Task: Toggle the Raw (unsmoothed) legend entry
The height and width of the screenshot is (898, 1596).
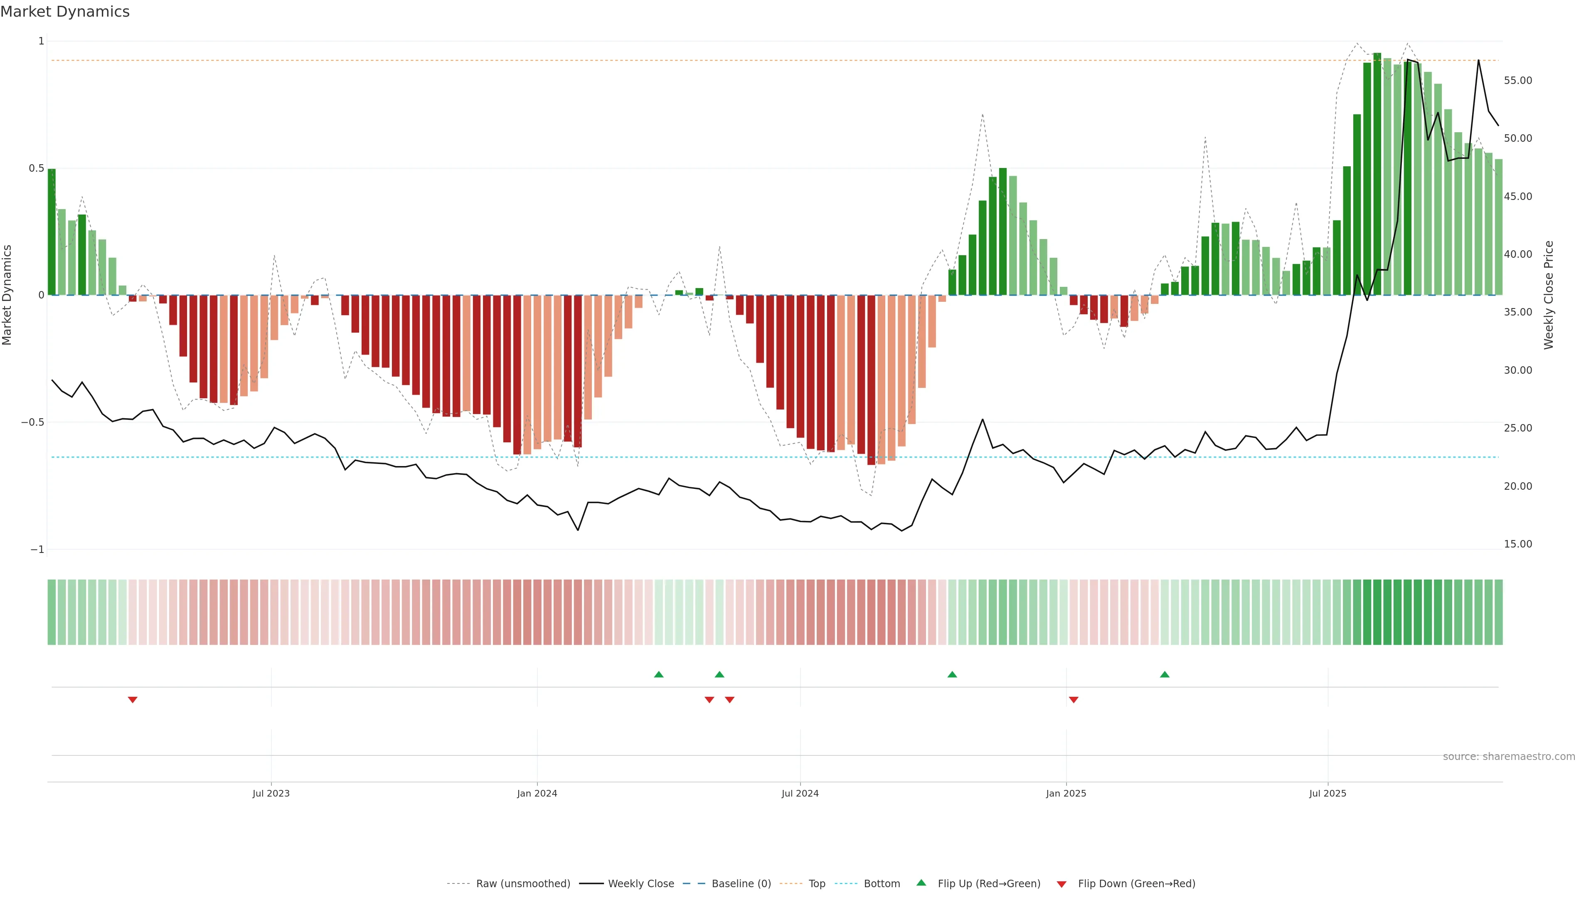Action: coord(523,884)
